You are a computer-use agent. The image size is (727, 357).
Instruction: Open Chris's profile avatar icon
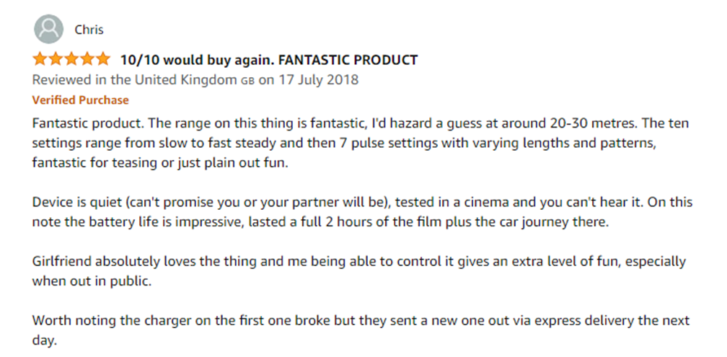[49, 29]
